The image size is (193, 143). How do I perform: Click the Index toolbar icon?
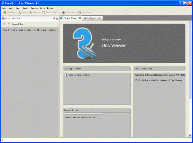19,13
